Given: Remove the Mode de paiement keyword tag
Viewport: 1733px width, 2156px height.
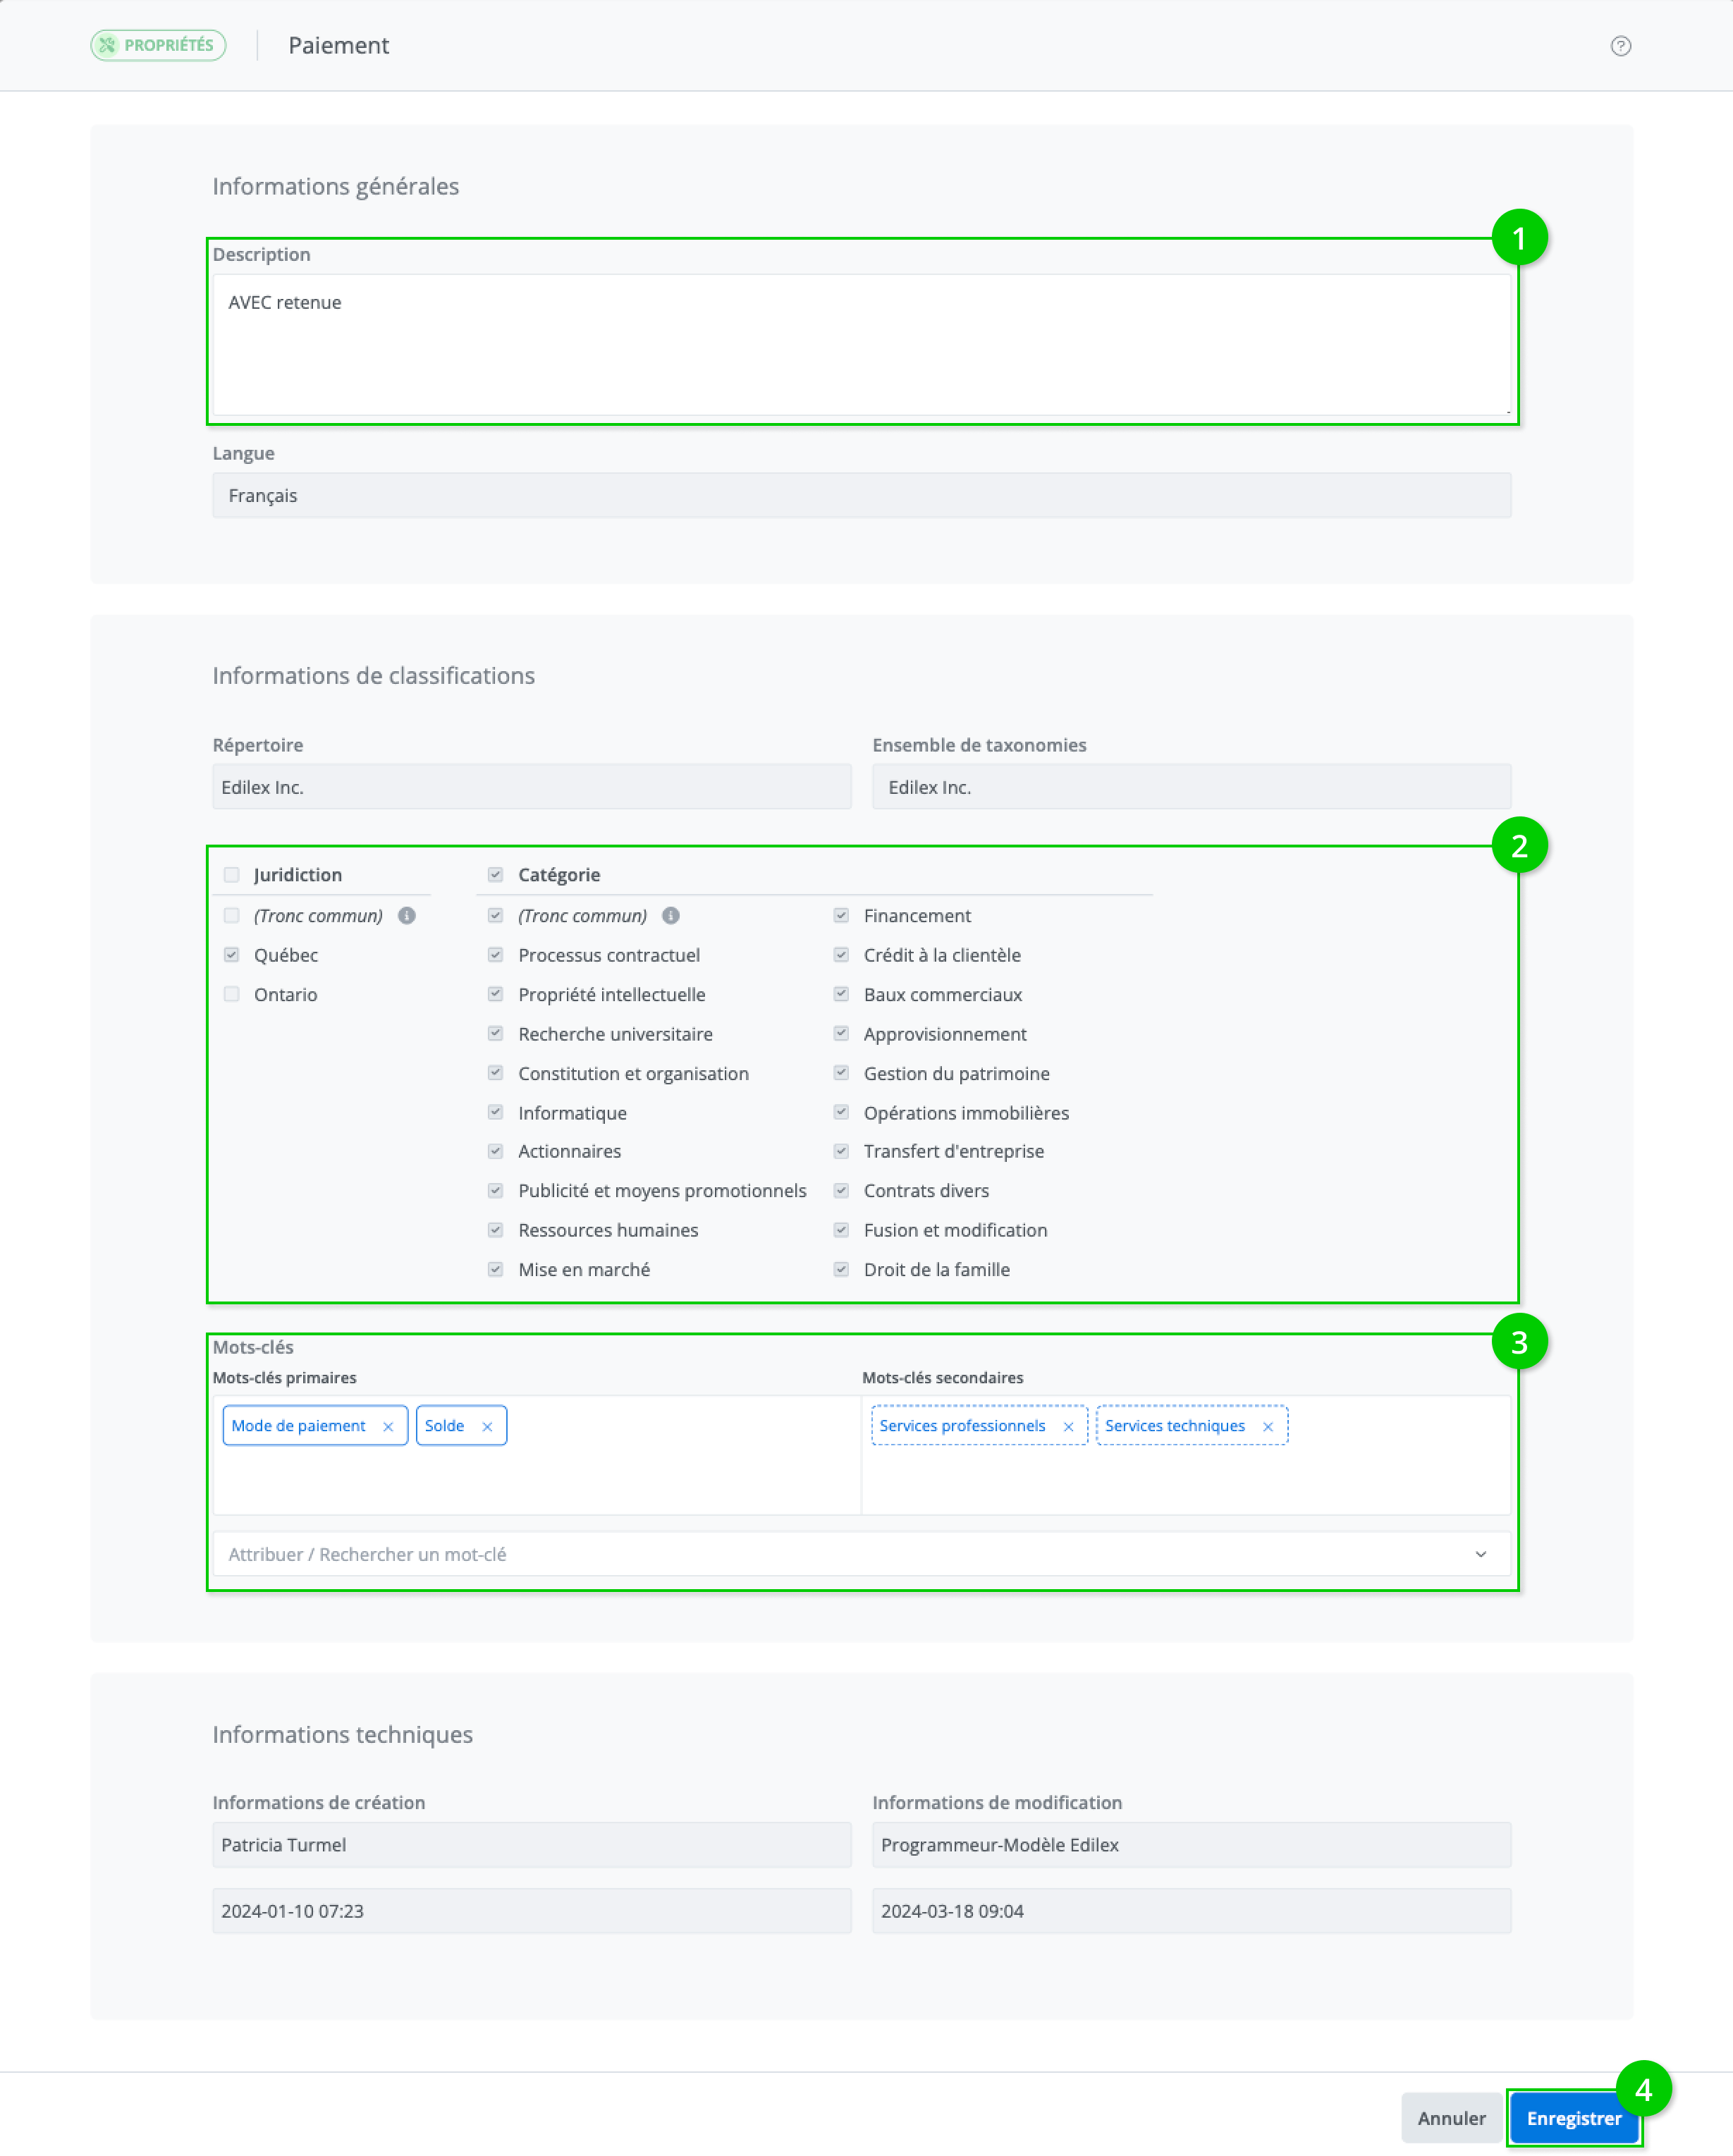Looking at the screenshot, I should pyautogui.click(x=388, y=1427).
